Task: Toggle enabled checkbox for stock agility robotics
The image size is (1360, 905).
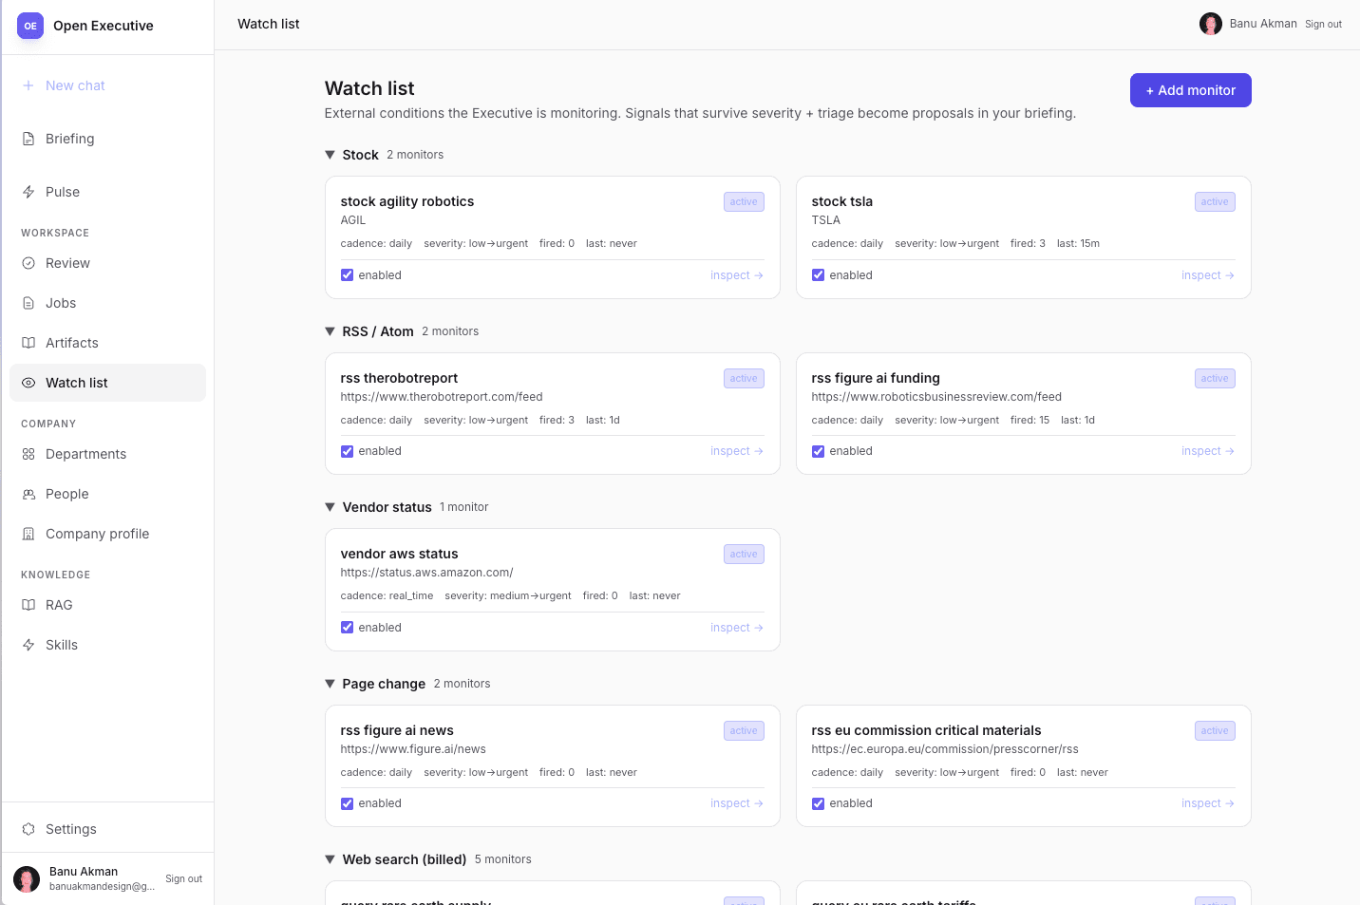Action: click(x=347, y=275)
